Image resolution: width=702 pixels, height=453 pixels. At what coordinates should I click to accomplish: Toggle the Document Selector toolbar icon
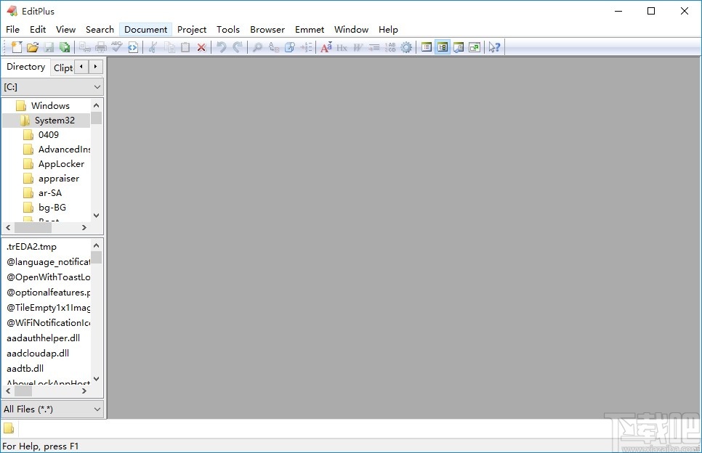426,47
